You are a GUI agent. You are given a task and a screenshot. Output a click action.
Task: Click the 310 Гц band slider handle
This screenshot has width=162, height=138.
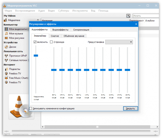coord(70,70)
